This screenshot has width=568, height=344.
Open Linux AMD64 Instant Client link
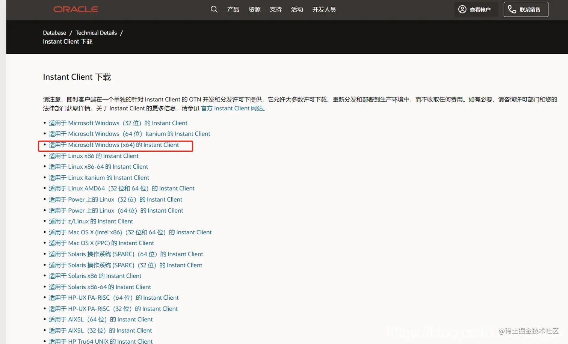pyautogui.click(x=122, y=188)
